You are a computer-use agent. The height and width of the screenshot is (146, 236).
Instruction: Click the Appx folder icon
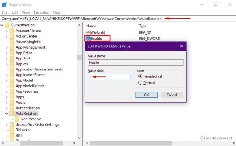click(x=12, y=97)
